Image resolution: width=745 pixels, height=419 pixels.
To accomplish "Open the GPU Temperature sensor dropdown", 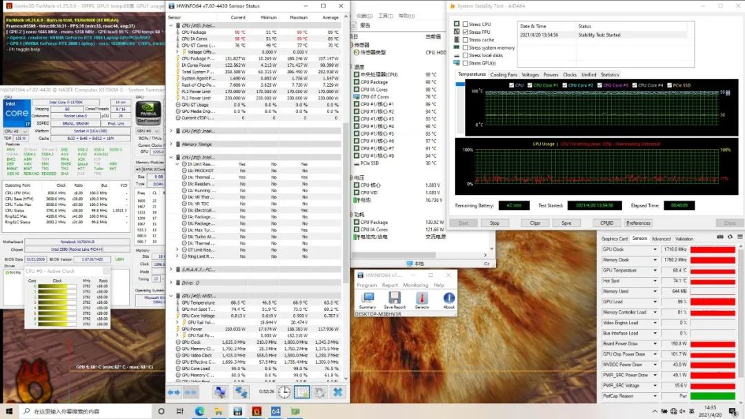I will pyautogui.click(x=655, y=270).
